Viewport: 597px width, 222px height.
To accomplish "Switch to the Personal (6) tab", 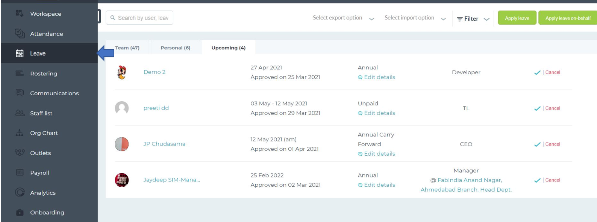I will tap(176, 48).
